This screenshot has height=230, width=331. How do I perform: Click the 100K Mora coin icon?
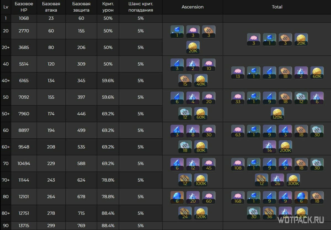click(201, 180)
